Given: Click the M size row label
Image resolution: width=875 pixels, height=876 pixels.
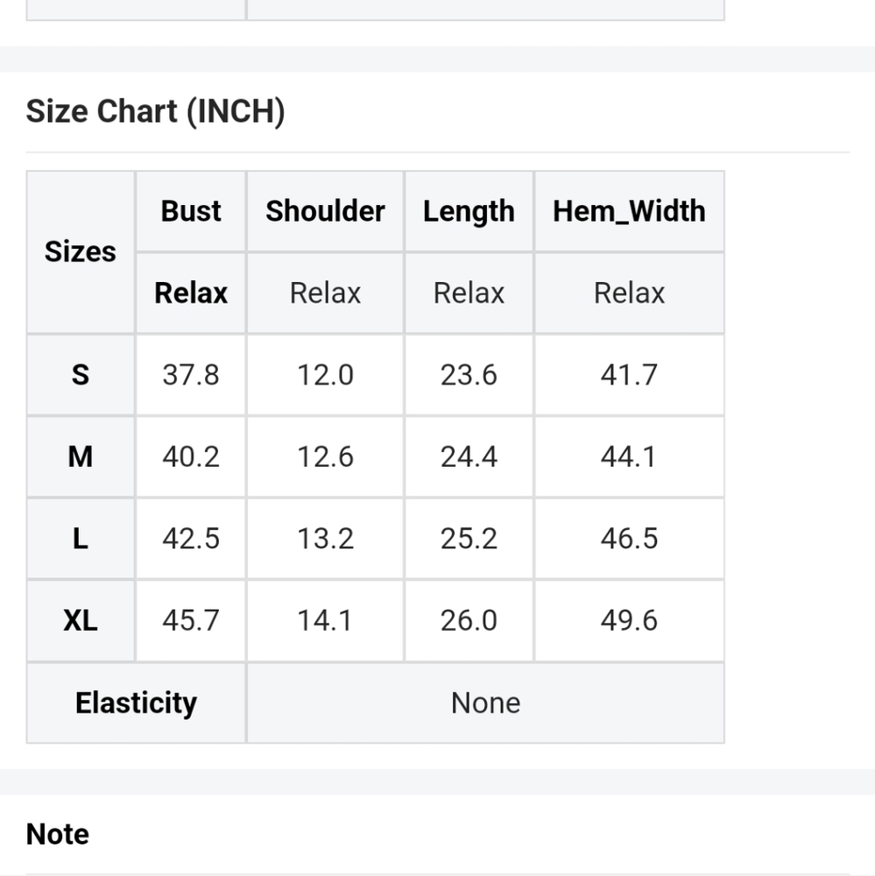Looking at the screenshot, I should pos(81,456).
